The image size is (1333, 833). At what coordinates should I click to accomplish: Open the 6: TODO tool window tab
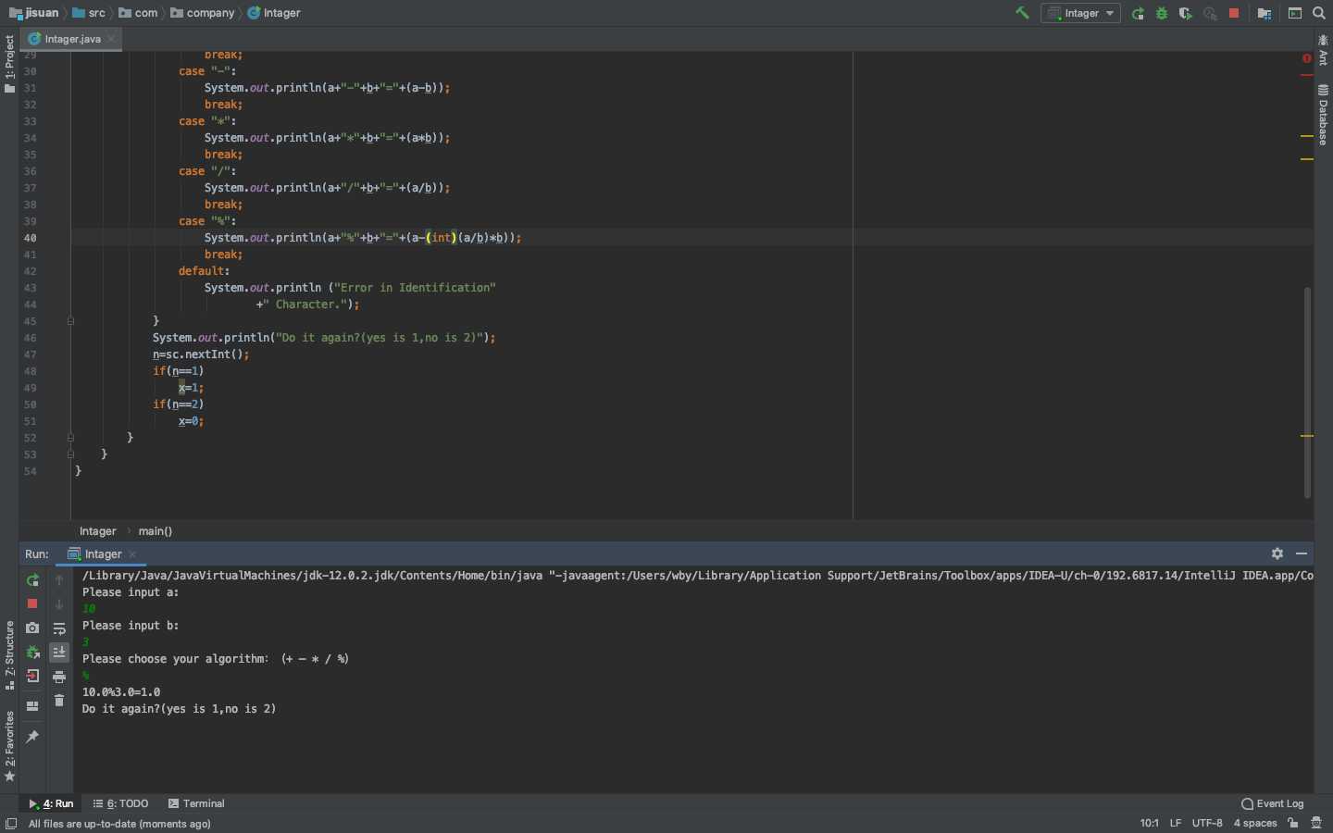coord(121,803)
